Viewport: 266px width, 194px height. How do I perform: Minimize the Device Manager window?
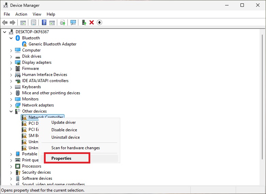227,5
